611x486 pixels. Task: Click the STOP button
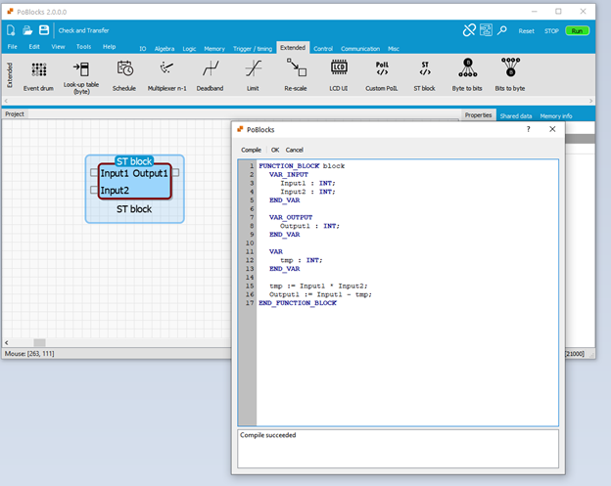(551, 30)
